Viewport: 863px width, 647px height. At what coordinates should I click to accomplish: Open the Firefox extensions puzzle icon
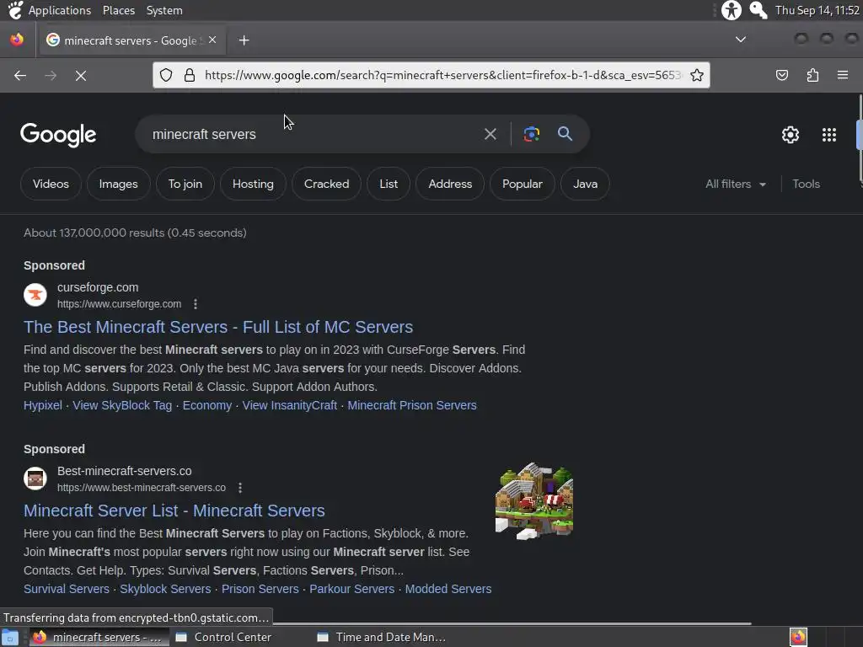812,75
